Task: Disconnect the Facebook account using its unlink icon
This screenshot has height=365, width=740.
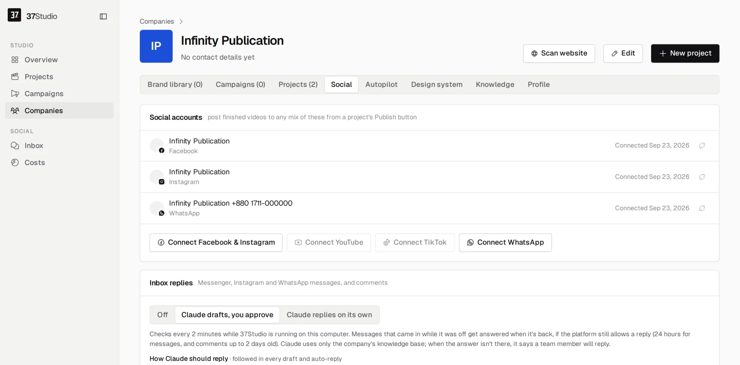Action: click(x=702, y=146)
